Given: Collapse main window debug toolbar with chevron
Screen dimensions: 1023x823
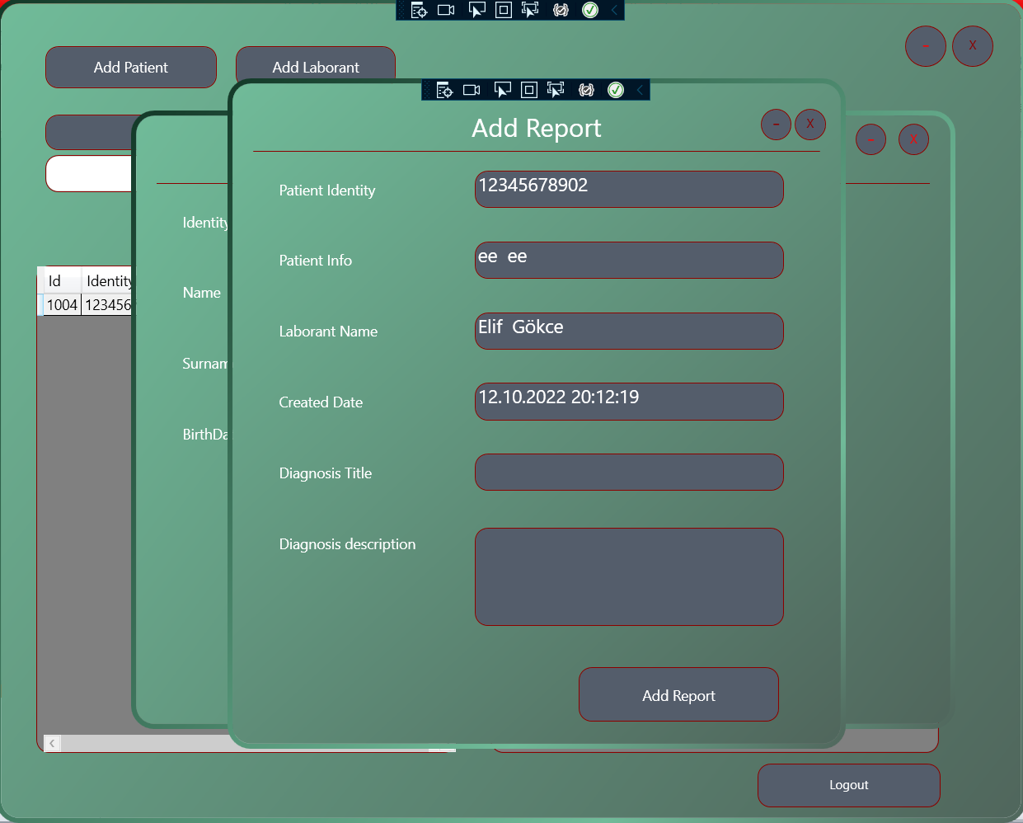Looking at the screenshot, I should (x=614, y=10).
